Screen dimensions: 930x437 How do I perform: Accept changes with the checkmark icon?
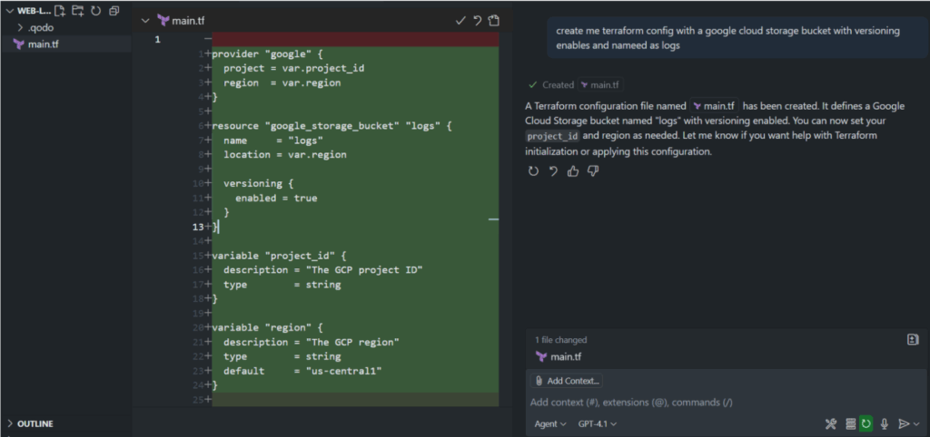point(460,20)
